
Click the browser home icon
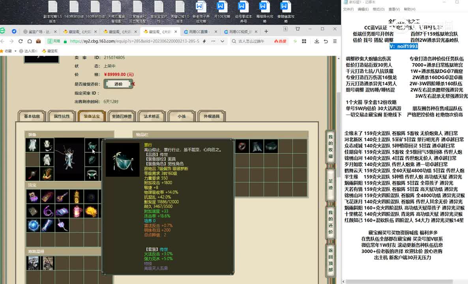pyautogui.click(x=29, y=41)
